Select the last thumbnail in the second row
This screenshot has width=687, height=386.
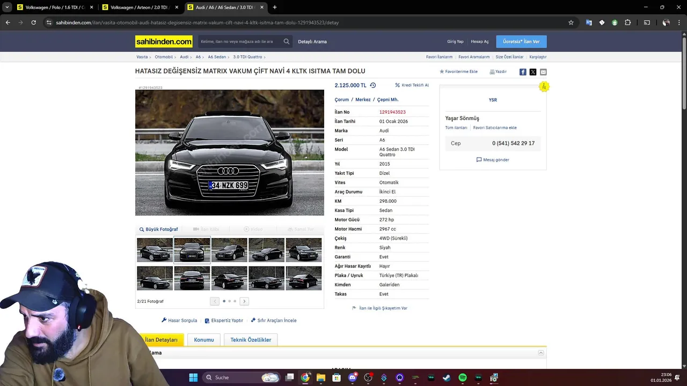(304, 278)
